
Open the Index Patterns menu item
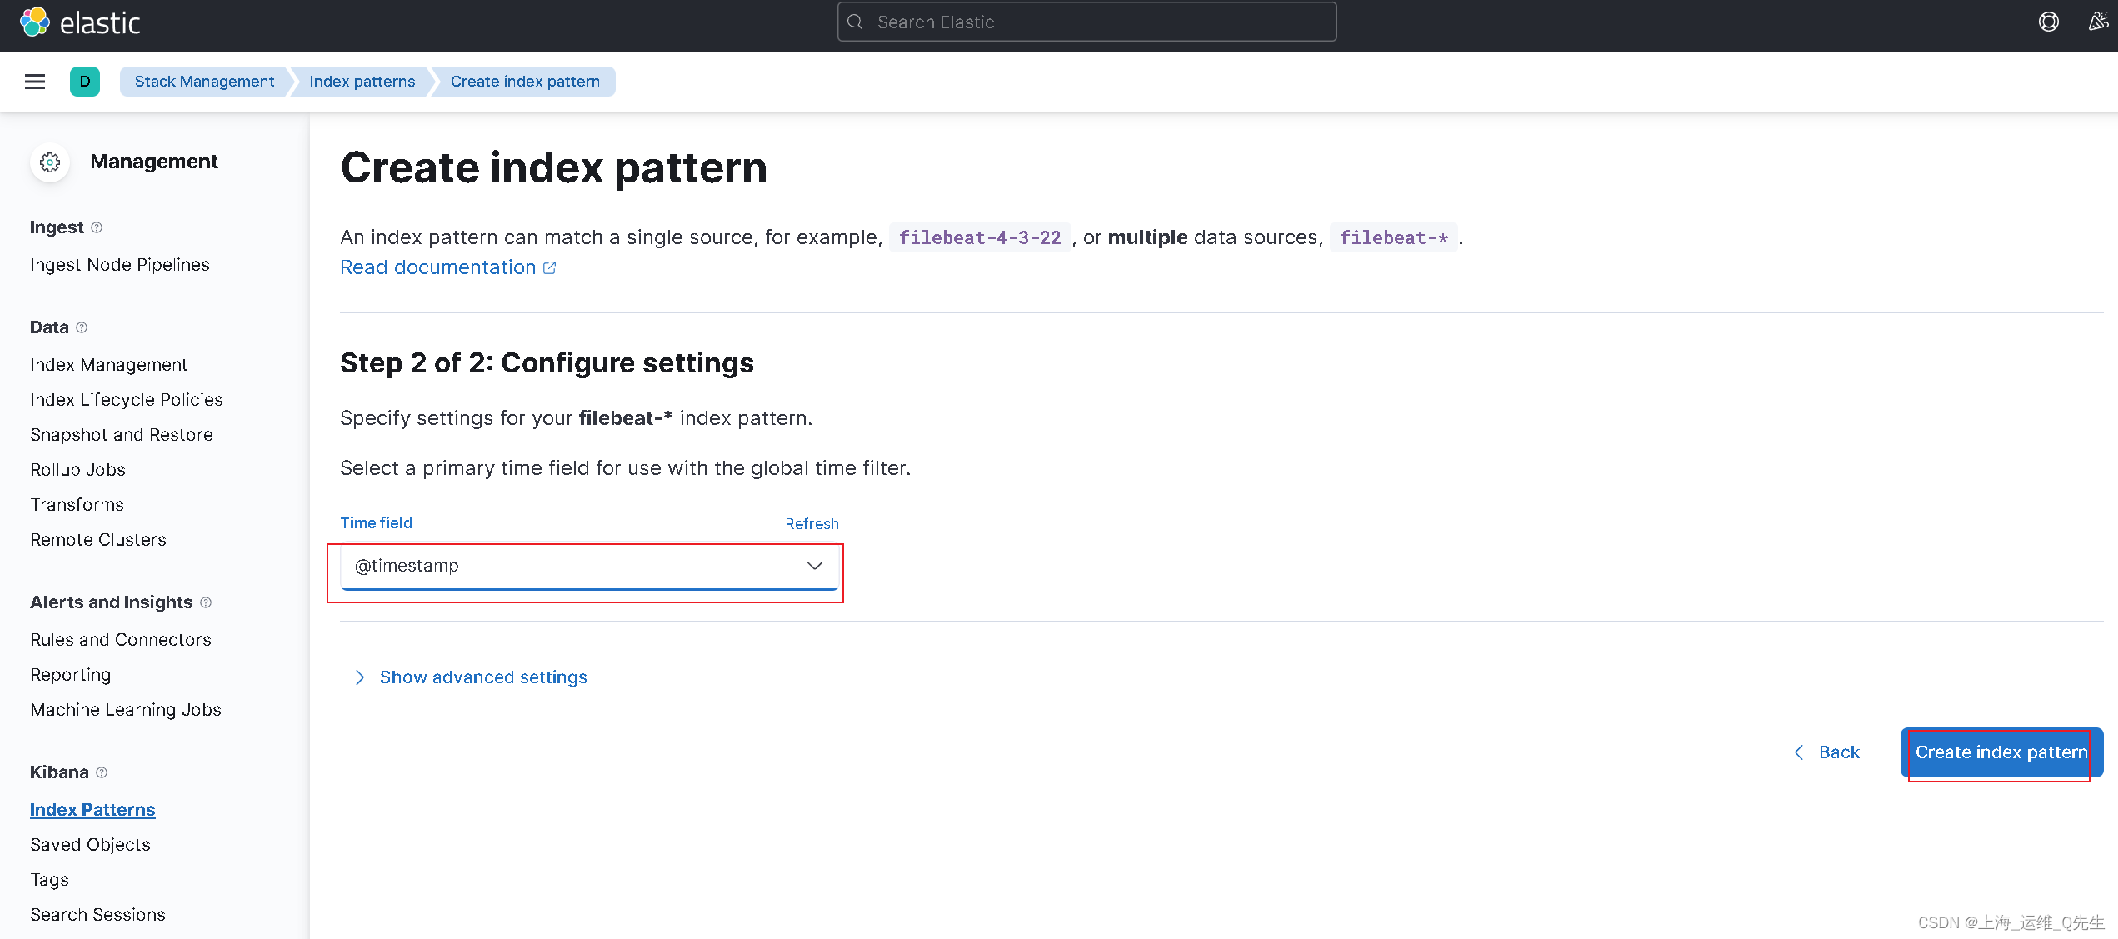pos(92,808)
